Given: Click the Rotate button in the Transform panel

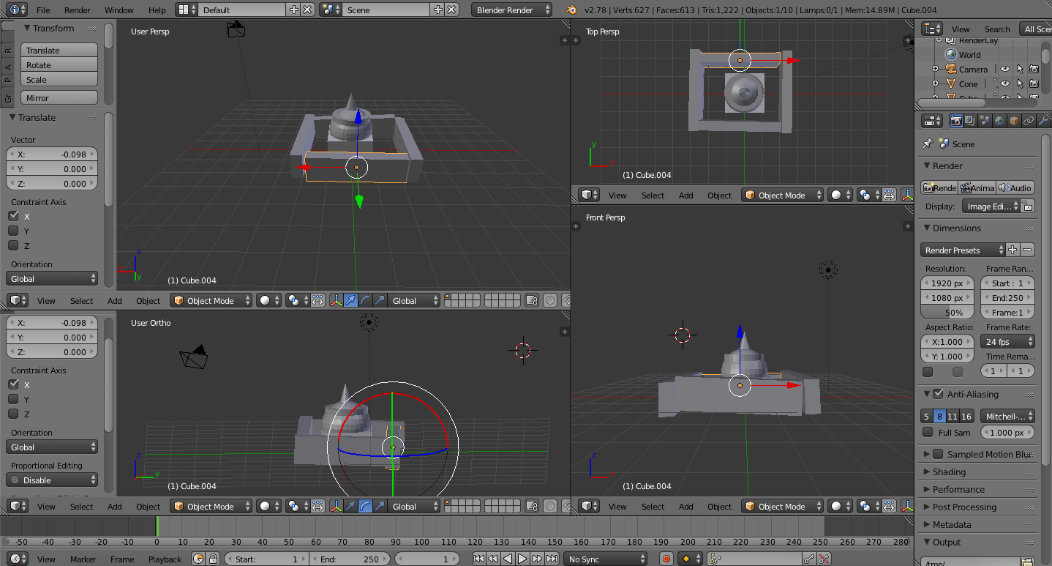Looking at the screenshot, I should tap(59, 65).
